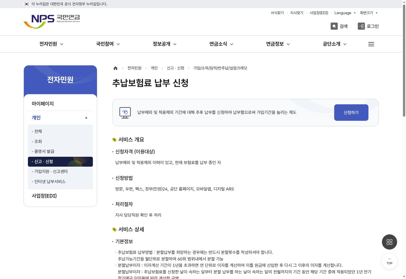Select 전체 in the sidebar submenu
The image size is (406, 279).
(x=60, y=131)
